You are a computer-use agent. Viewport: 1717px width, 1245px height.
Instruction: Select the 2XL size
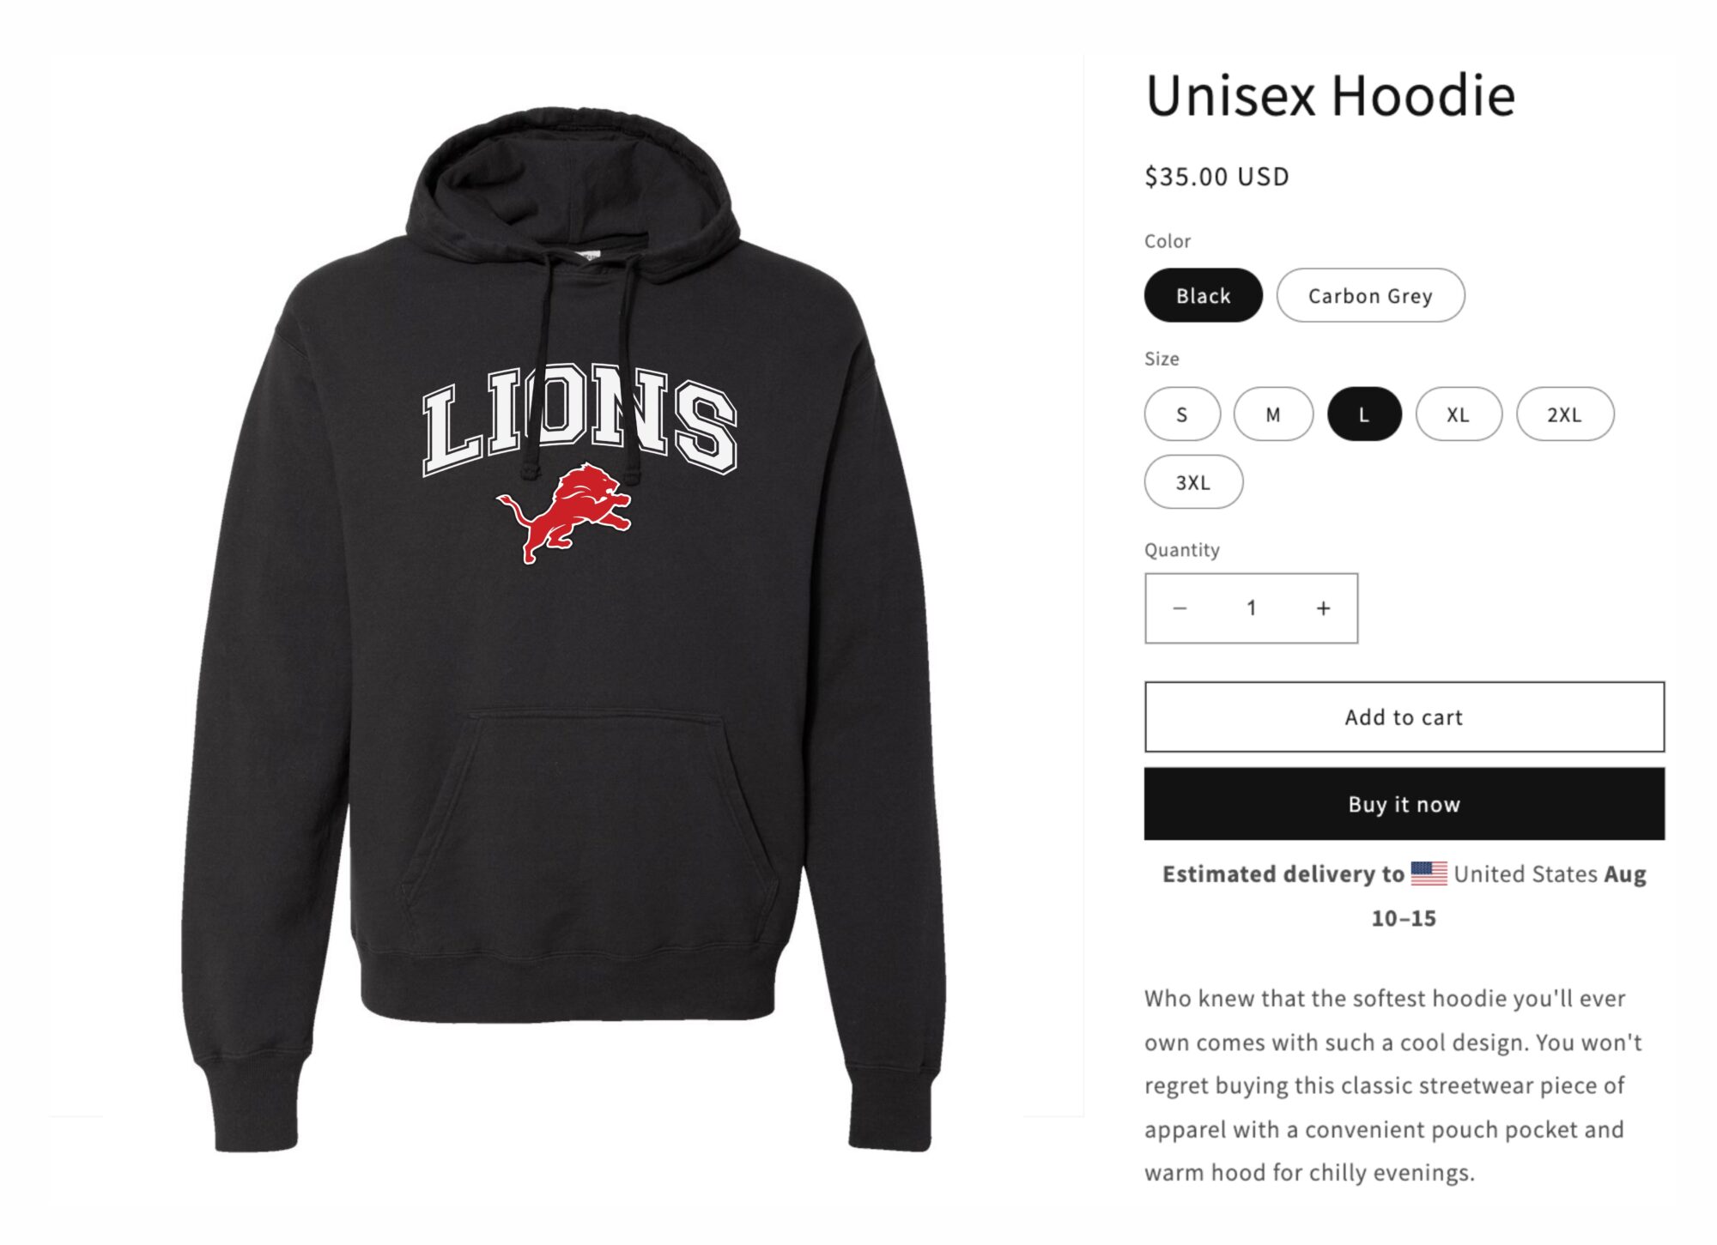click(x=1565, y=414)
